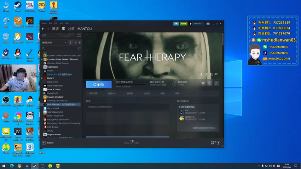Click the Steam icon on the taskbar
This screenshot has width=301, height=169.
pos(35,166)
